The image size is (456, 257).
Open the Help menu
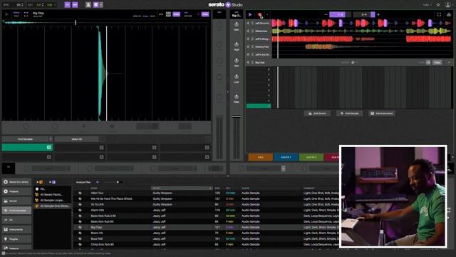427,5
